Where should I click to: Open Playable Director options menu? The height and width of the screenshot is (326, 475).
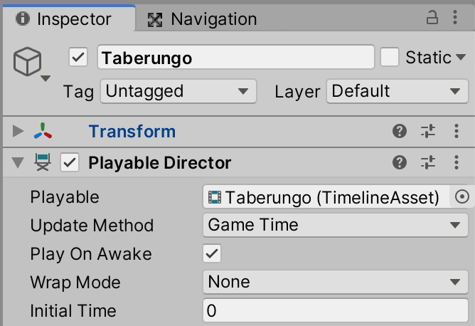(x=457, y=163)
